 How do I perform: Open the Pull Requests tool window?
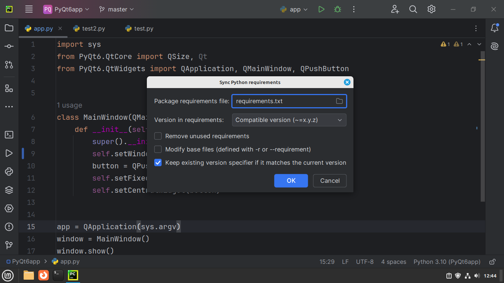tap(9, 64)
